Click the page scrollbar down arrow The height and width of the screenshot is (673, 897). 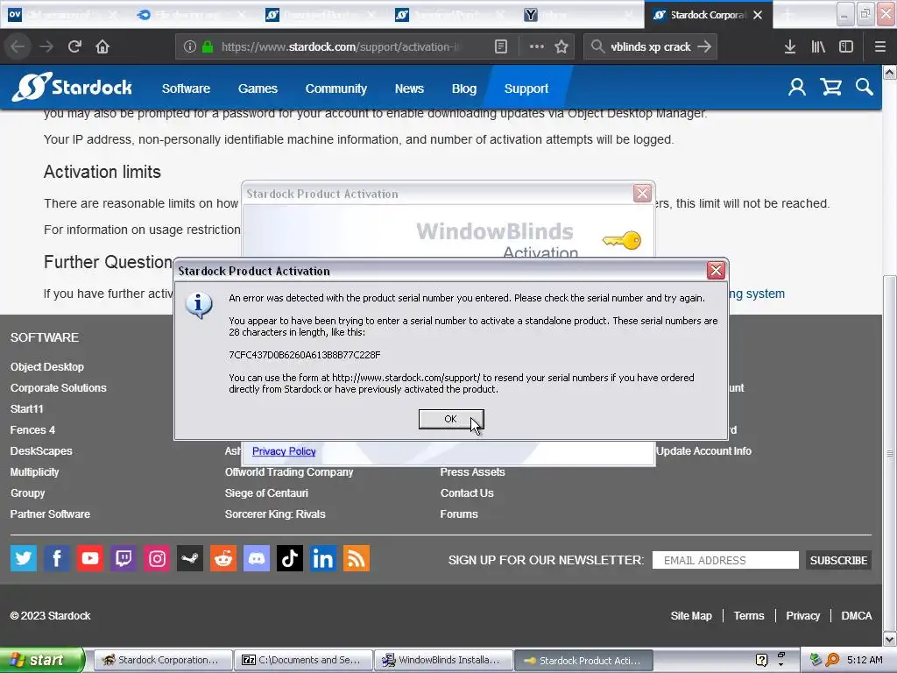pyautogui.click(x=889, y=639)
